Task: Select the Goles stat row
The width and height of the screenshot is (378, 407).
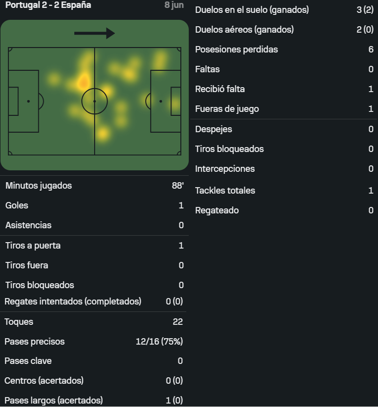Action: (95, 205)
